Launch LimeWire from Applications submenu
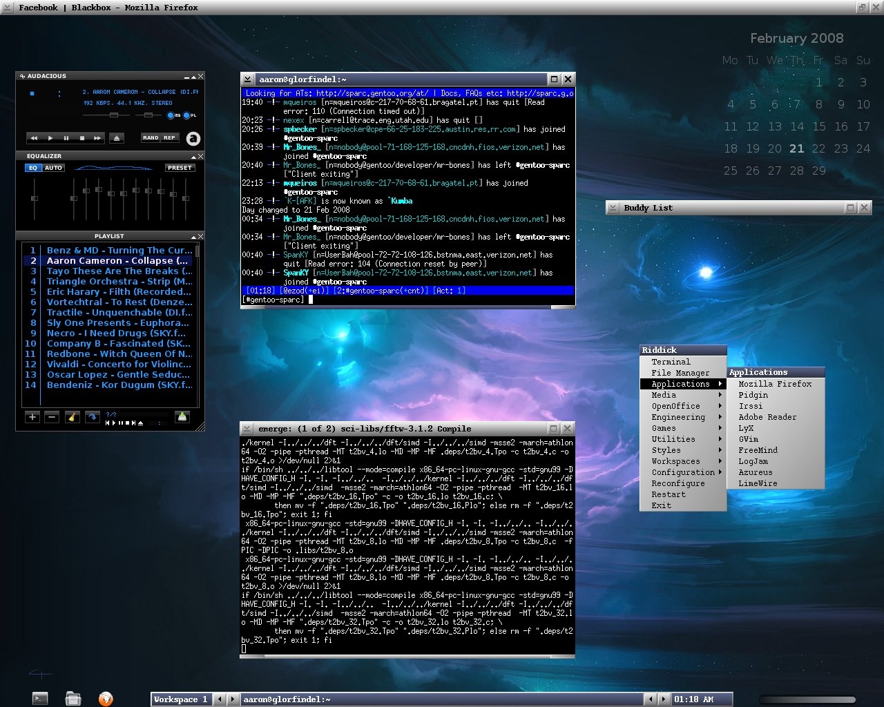Image resolution: width=884 pixels, height=707 pixels. point(776,483)
